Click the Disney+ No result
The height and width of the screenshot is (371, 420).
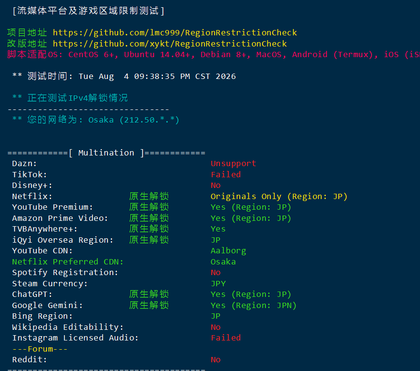coord(216,185)
